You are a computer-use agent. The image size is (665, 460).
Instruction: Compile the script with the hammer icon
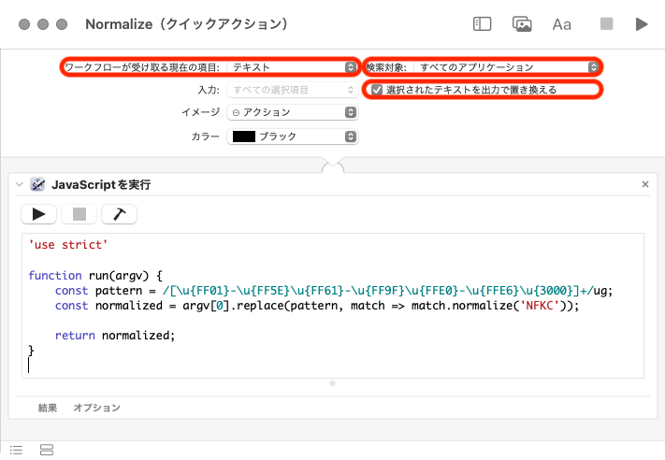point(119,214)
